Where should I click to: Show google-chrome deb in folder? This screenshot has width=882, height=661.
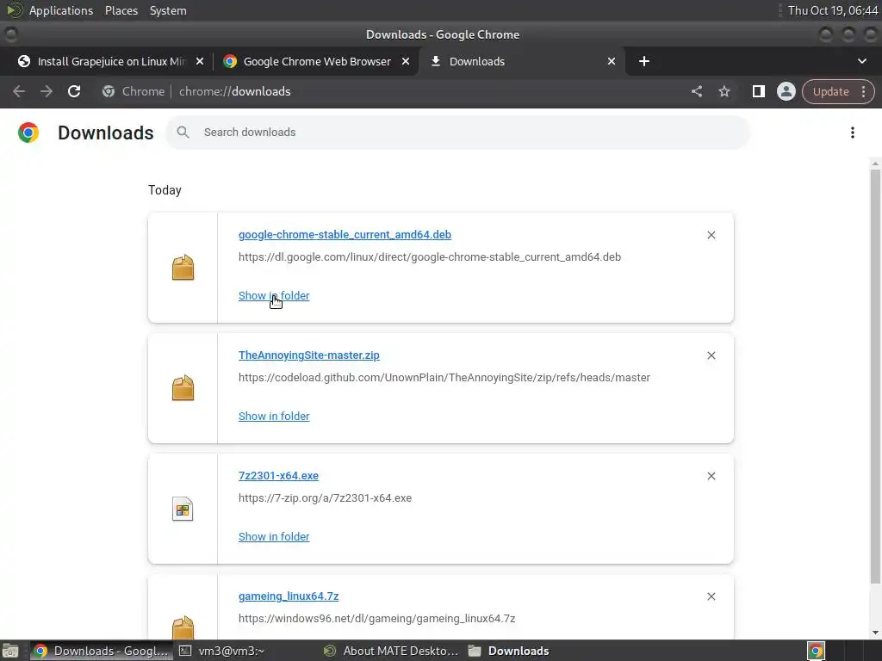pos(274,296)
